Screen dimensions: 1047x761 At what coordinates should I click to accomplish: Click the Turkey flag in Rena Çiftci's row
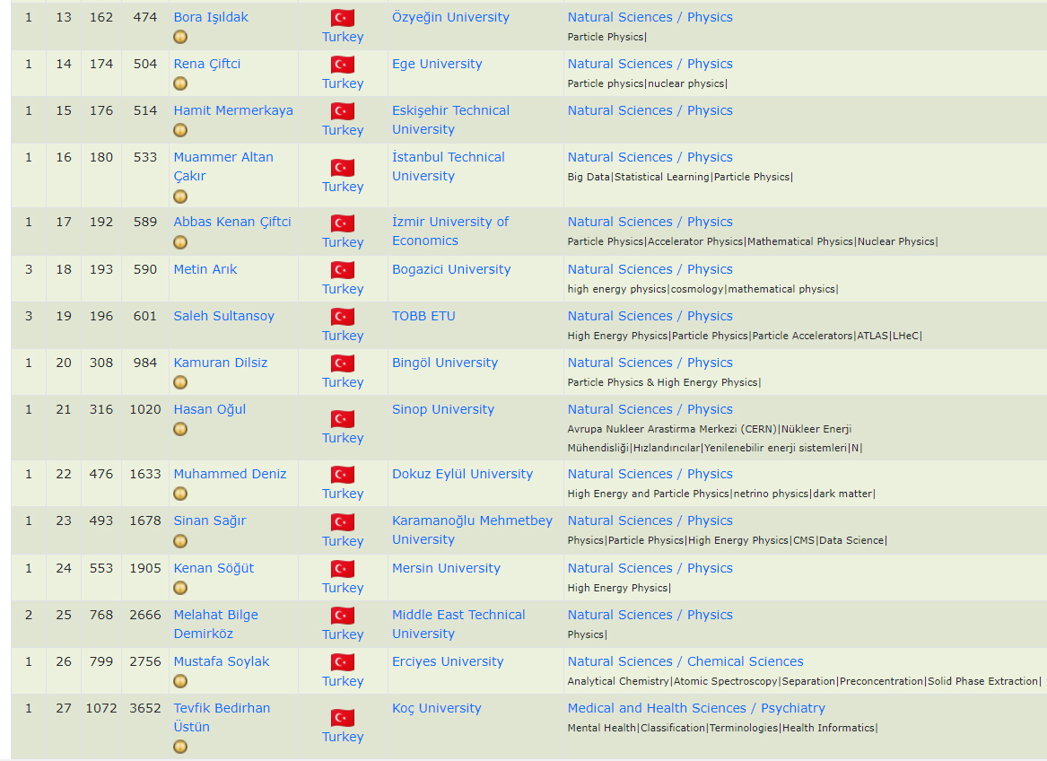point(343,65)
